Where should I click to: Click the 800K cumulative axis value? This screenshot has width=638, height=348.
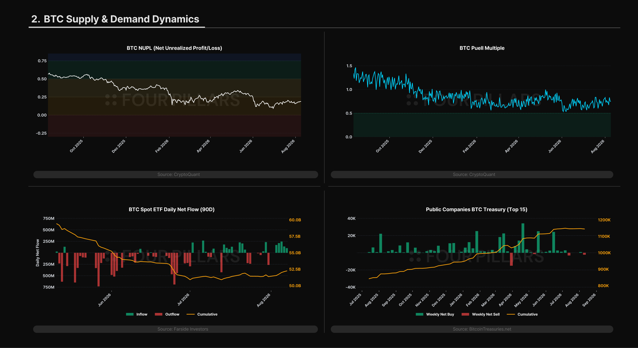click(603, 286)
